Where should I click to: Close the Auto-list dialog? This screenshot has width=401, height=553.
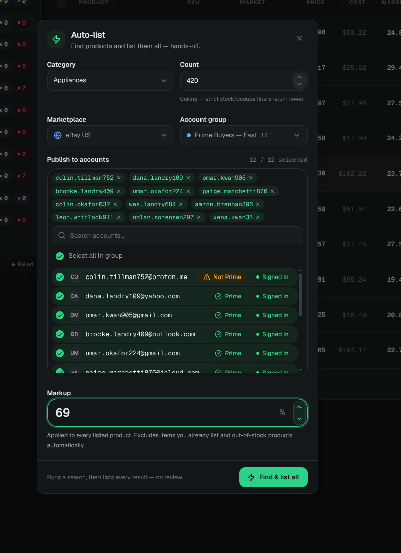point(299,38)
